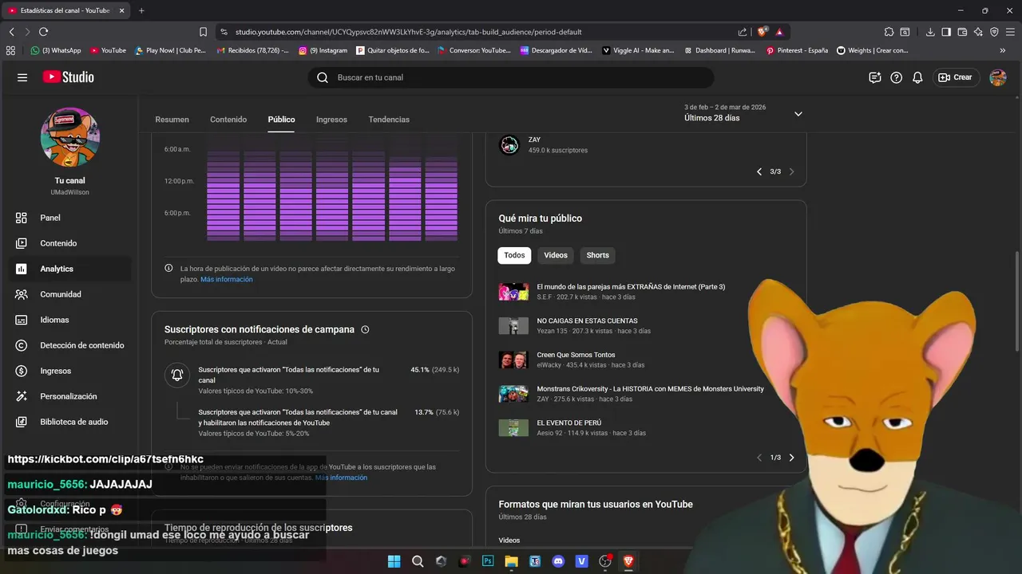The width and height of the screenshot is (1022, 574).
Task: Expand the Últimos 28 días date range dropdown
Action: coord(798,114)
